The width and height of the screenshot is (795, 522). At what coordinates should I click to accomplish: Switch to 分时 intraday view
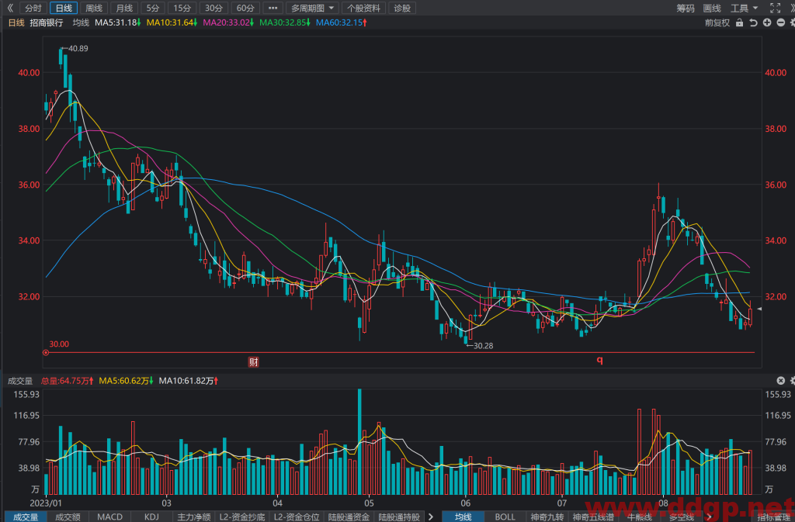point(33,8)
